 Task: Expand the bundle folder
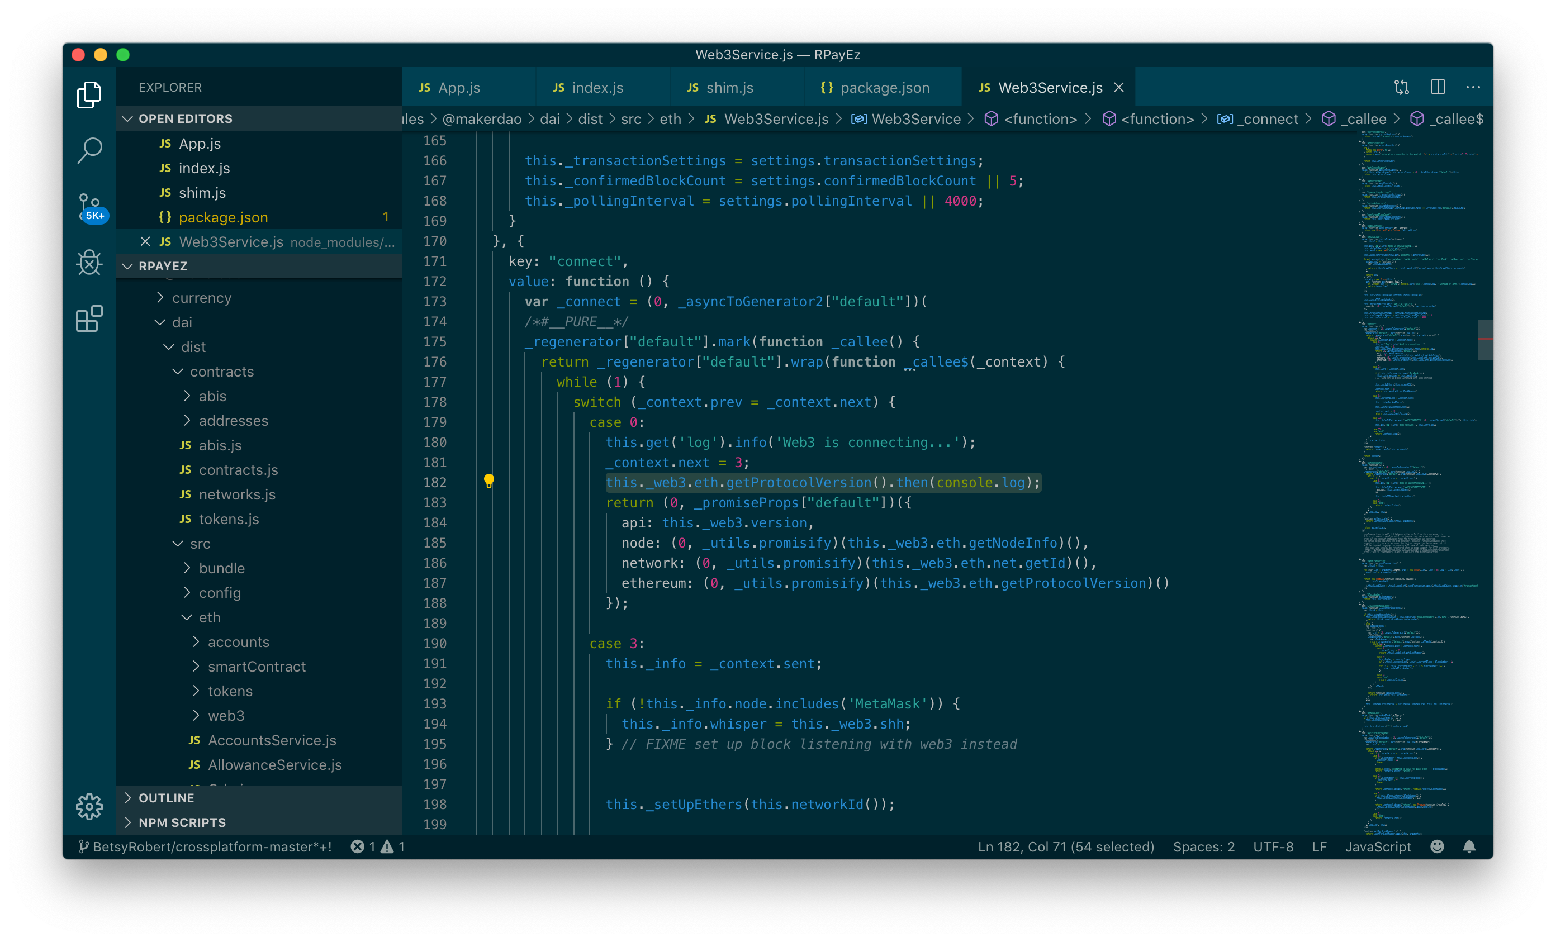[259, 568]
